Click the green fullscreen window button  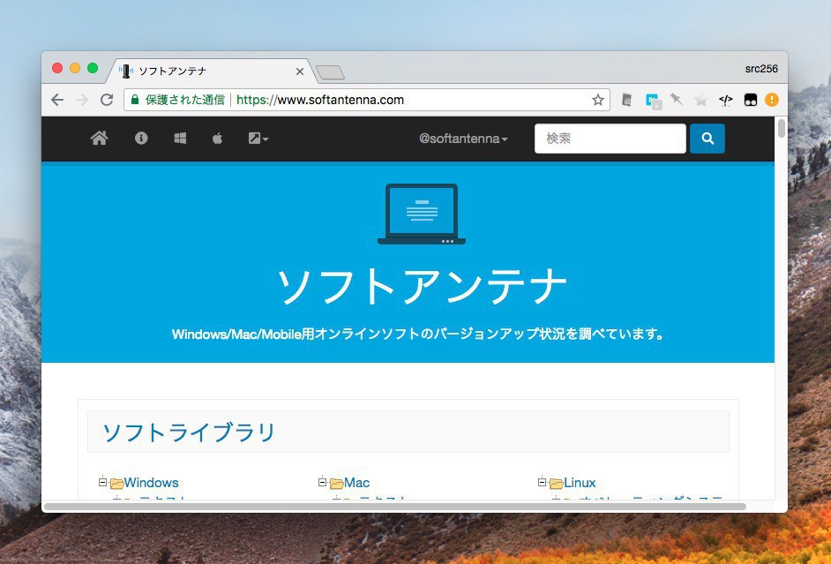[93, 68]
